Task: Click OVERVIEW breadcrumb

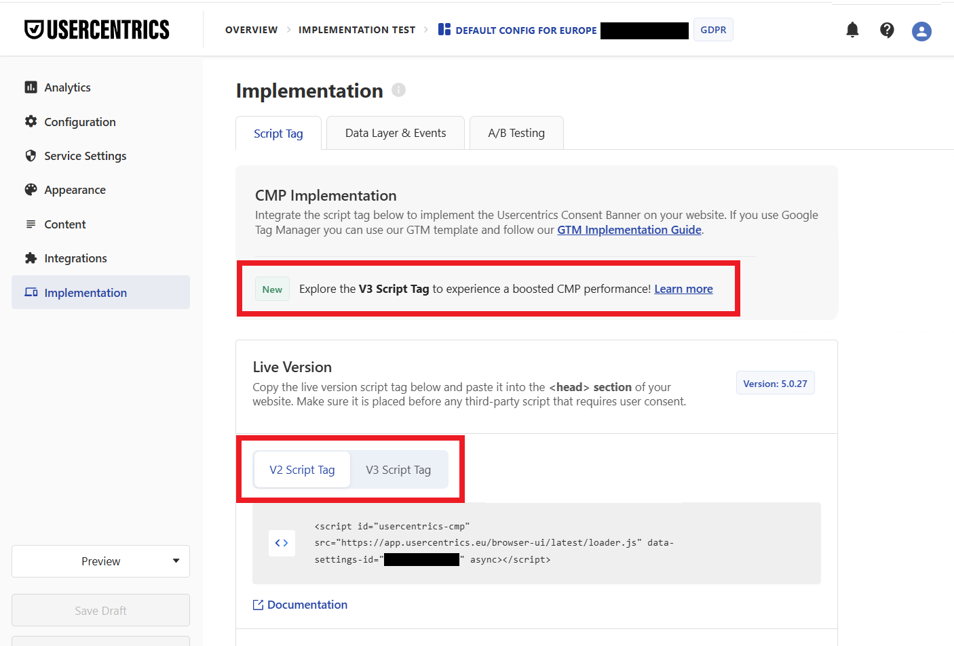Action: (251, 30)
